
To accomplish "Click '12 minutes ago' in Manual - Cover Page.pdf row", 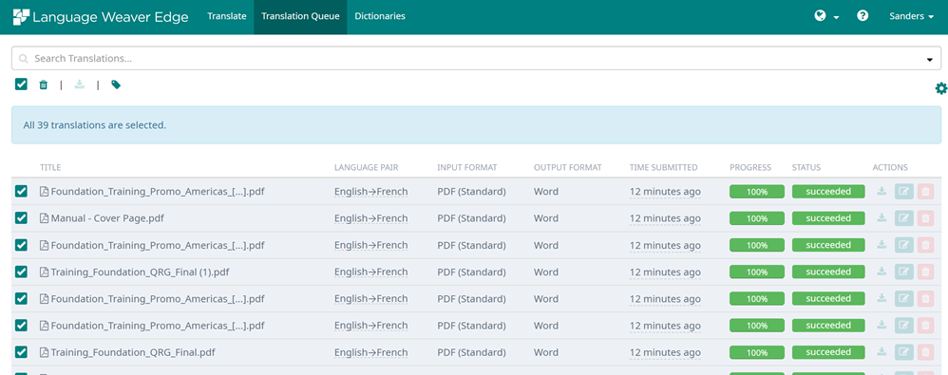I will click(x=665, y=218).
